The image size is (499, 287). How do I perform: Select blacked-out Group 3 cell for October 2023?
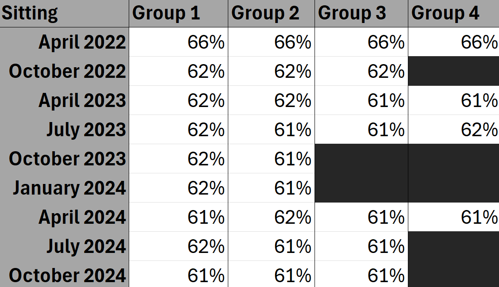pyautogui.click(x=361, y=159)
